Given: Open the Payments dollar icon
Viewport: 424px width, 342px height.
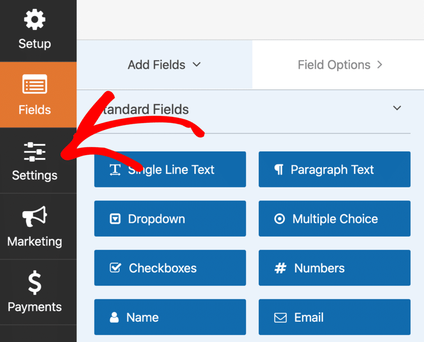Looking at the screenshot, I should 35,283.
